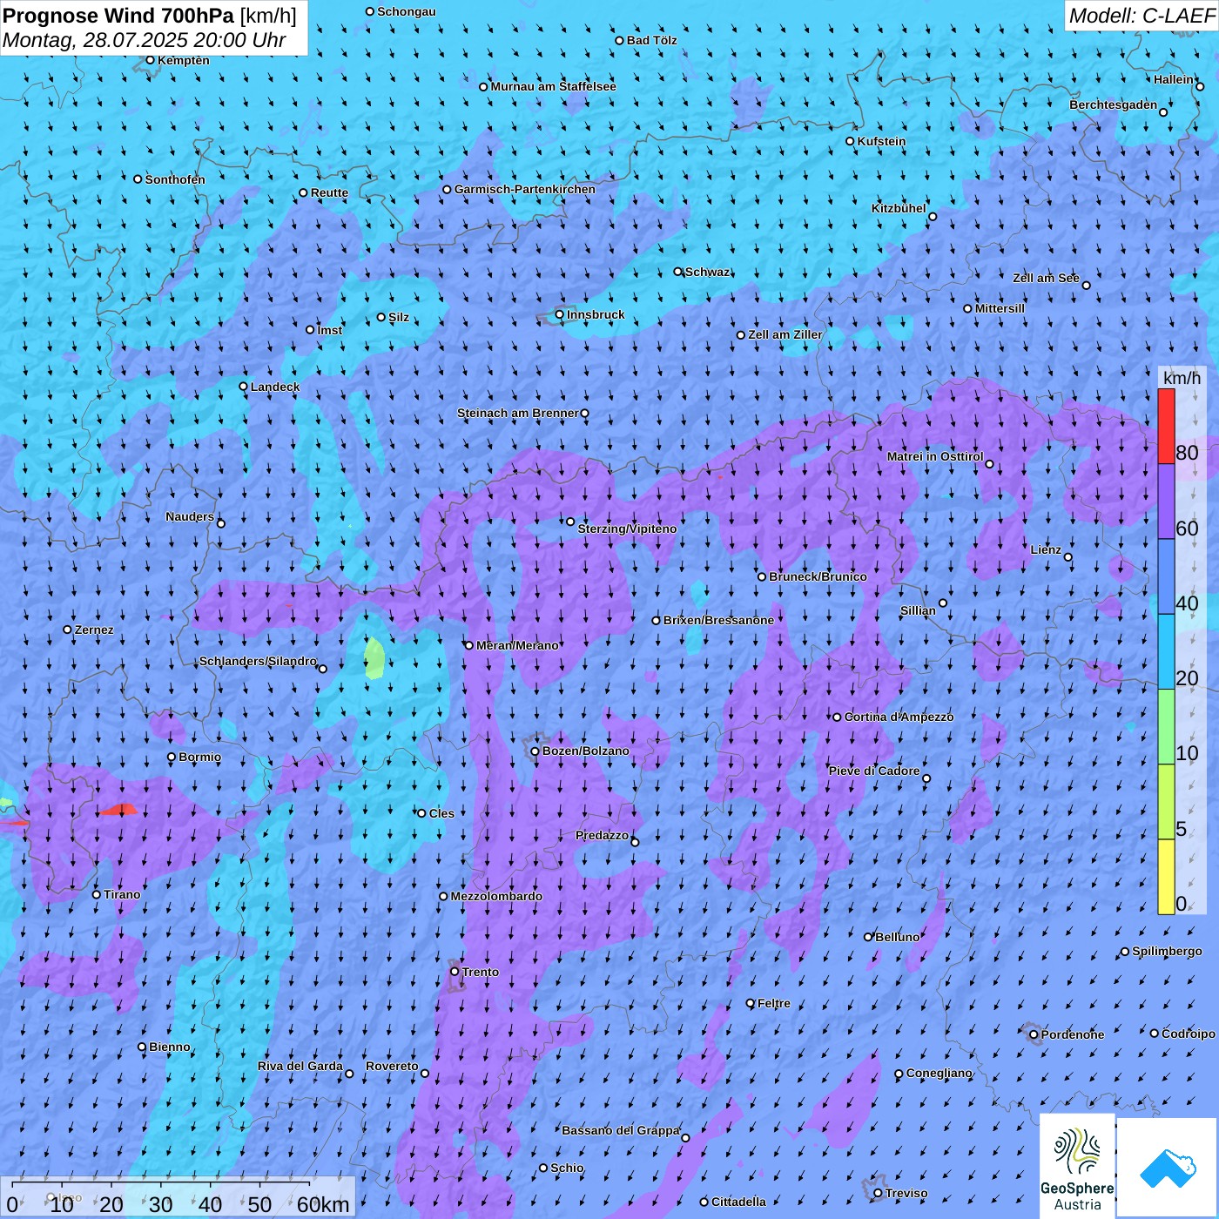Select the Matrei in Osttirol label
The width and height of the screenshot is (1219, 1219).
935,456
